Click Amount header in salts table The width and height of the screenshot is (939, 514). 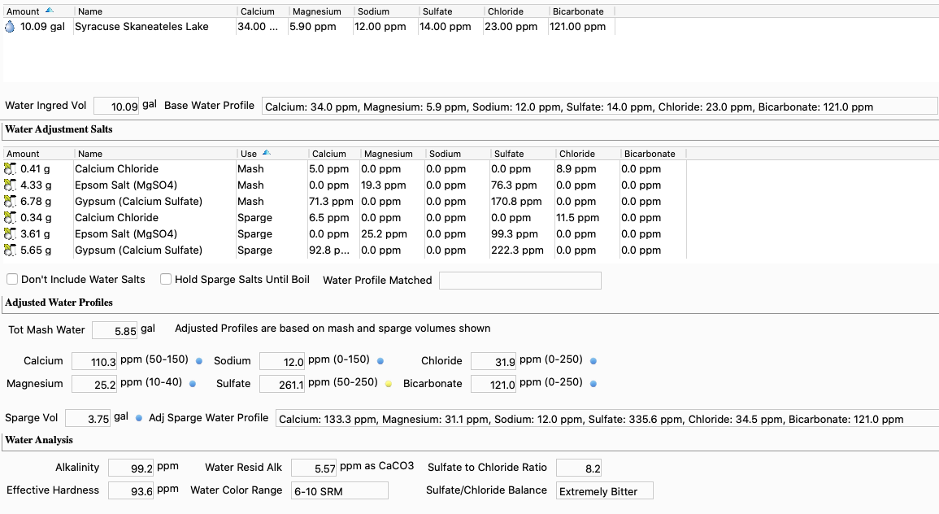[38, 154]
